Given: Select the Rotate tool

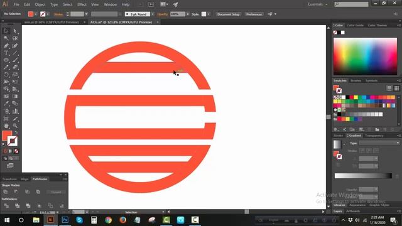Looking at the screenshot, I should pyautogui.click(x=6, y=75).
